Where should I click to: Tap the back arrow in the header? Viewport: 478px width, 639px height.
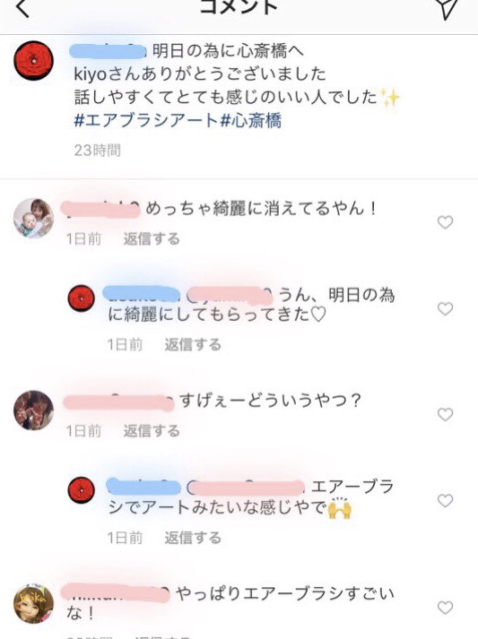point(22,7)
